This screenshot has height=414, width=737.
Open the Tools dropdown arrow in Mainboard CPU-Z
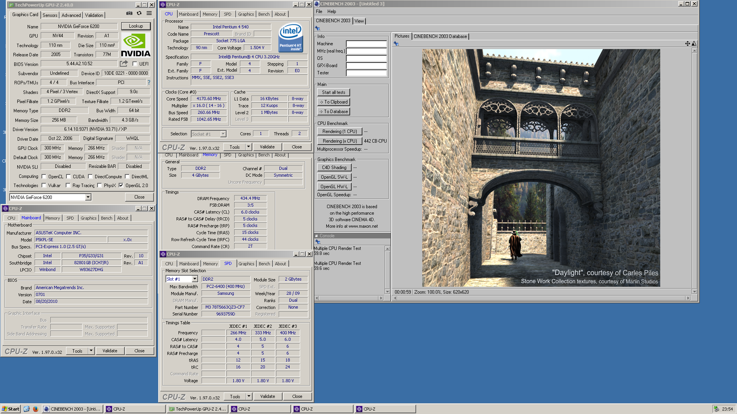tap(91, 351)
